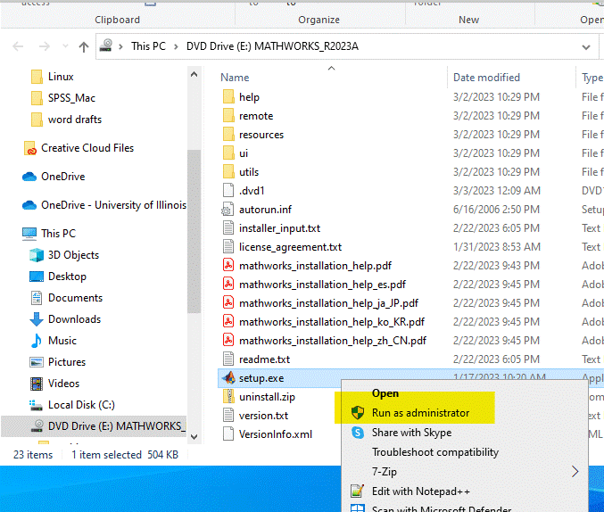Select the version.txt file
This screenshot has width=604, height=512.
point(255,416)
